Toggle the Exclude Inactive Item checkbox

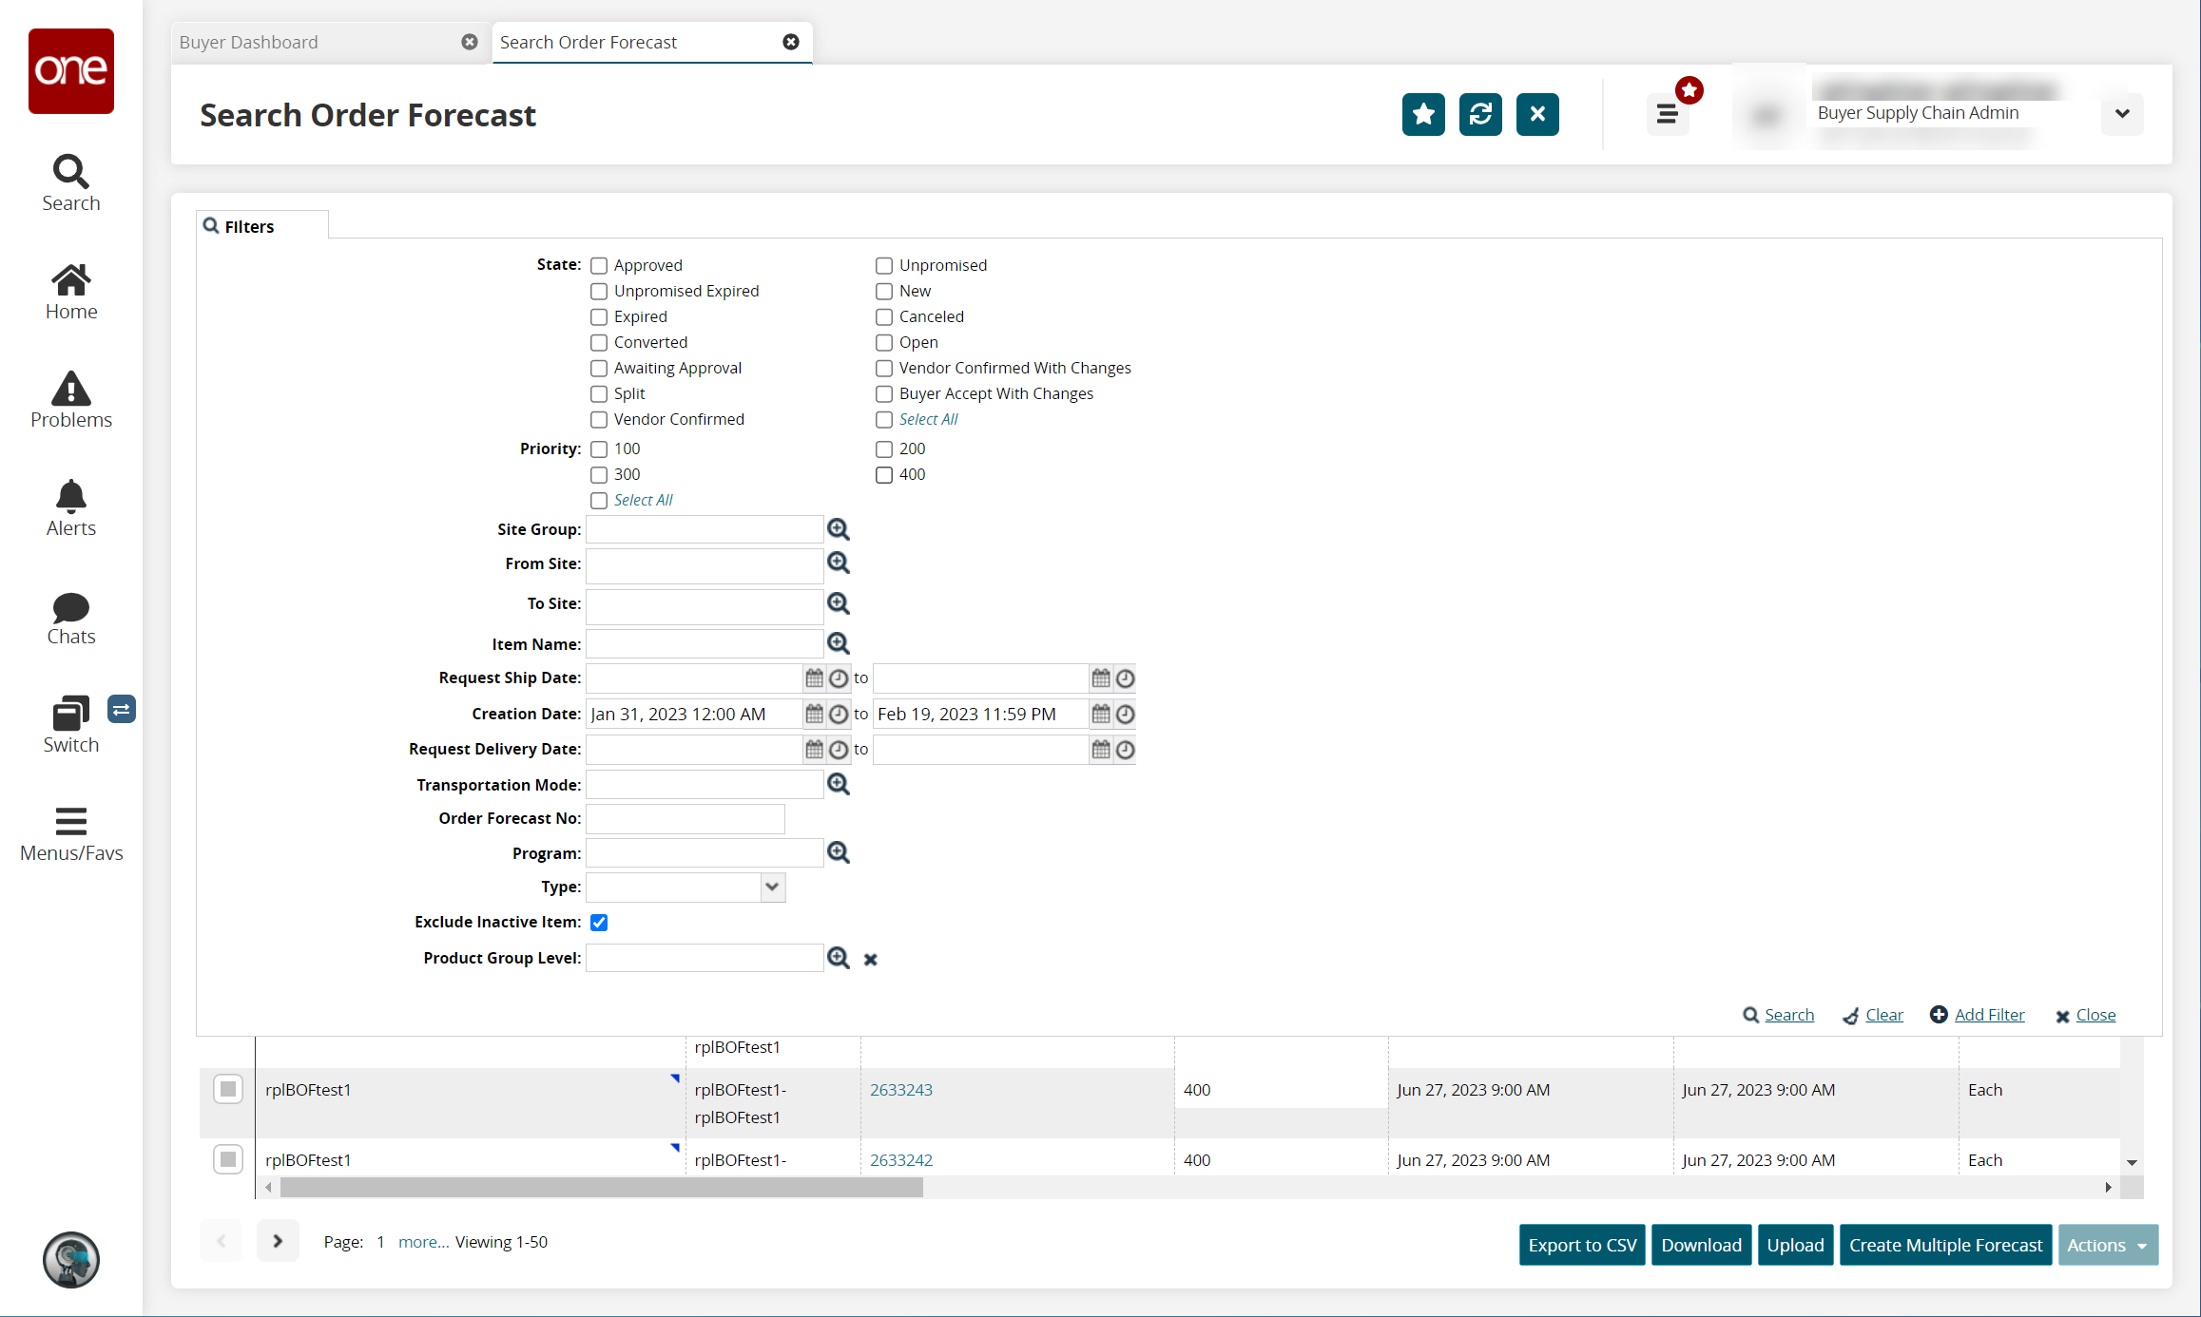pos(599,922)
